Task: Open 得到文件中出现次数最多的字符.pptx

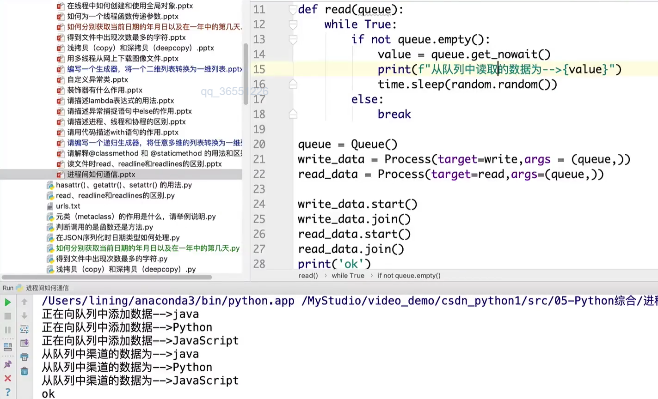Action: (x=126, y=37)
